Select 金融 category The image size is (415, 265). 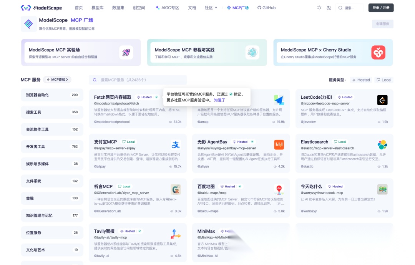tap(52, 198)
